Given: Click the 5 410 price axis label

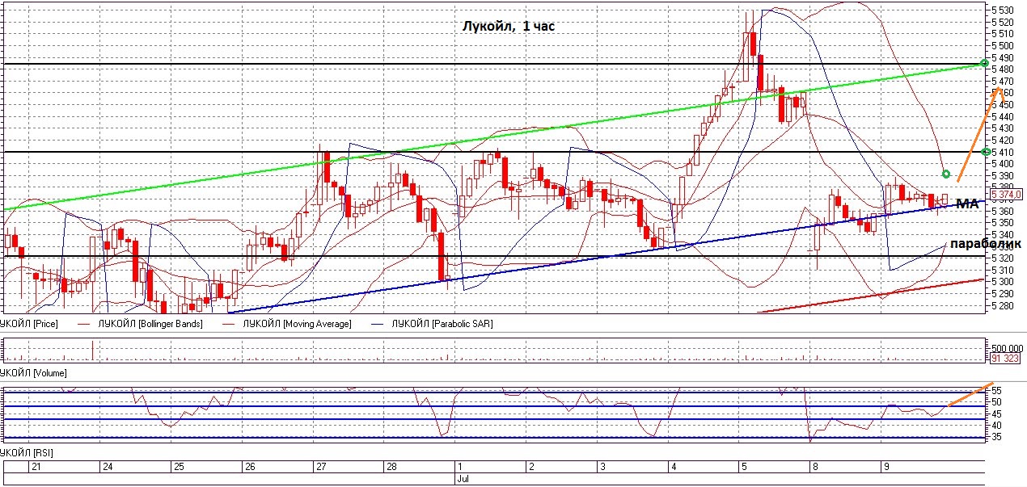Looking at the screenshot, I should 1003,152.
